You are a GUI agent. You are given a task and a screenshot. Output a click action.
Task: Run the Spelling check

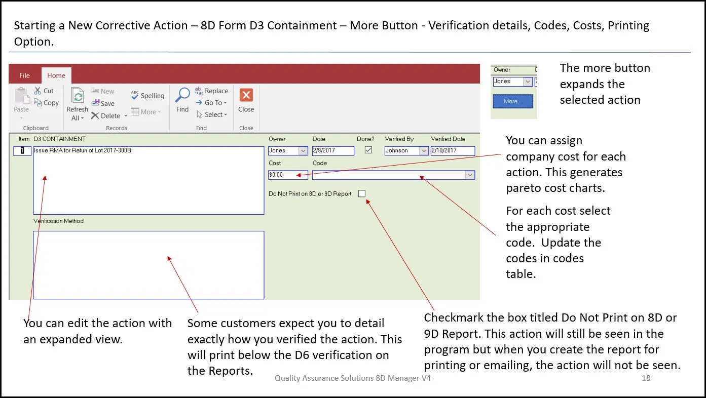[135, 95]
